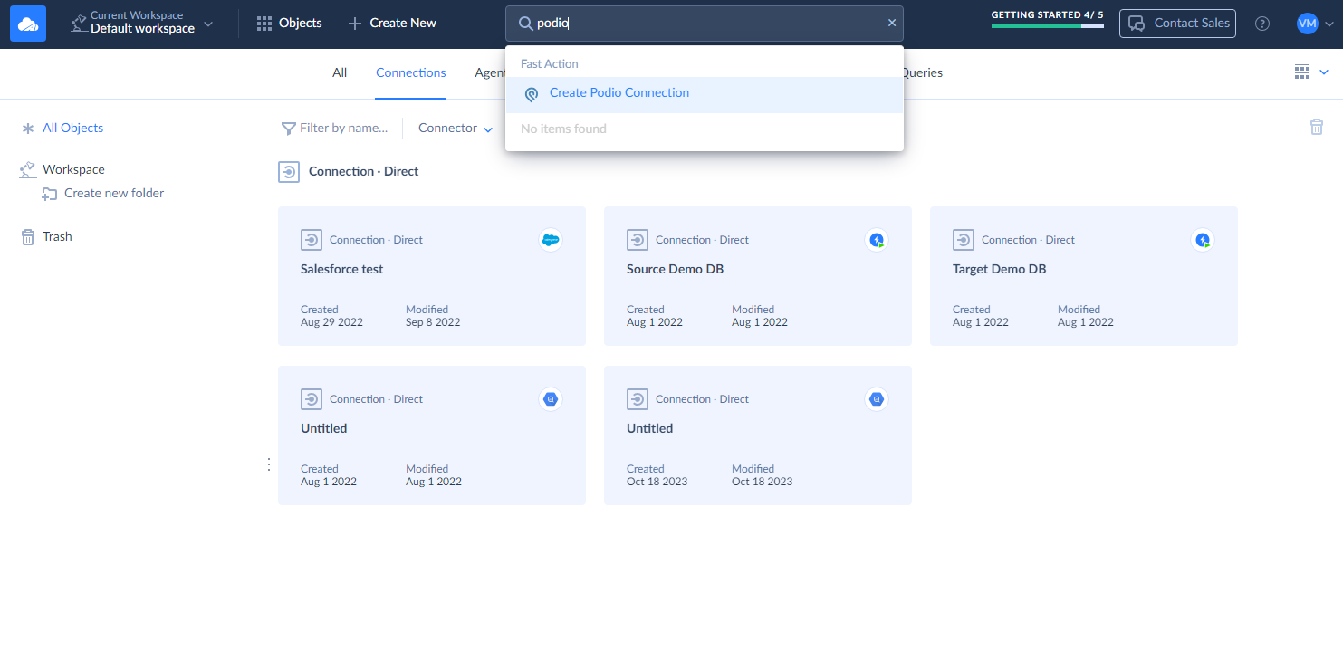This screenshot has height=660, width=1343.
Task: Open three-dot menu beside Untitled card
Action: (268, 464)
